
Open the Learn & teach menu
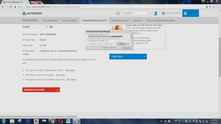tap(70, 20)
